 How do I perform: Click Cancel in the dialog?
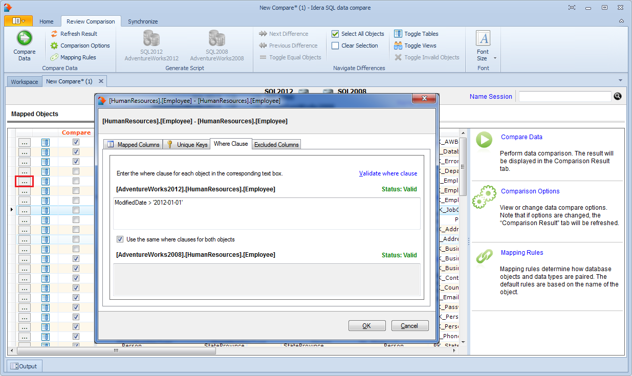(x=410, y=325)
